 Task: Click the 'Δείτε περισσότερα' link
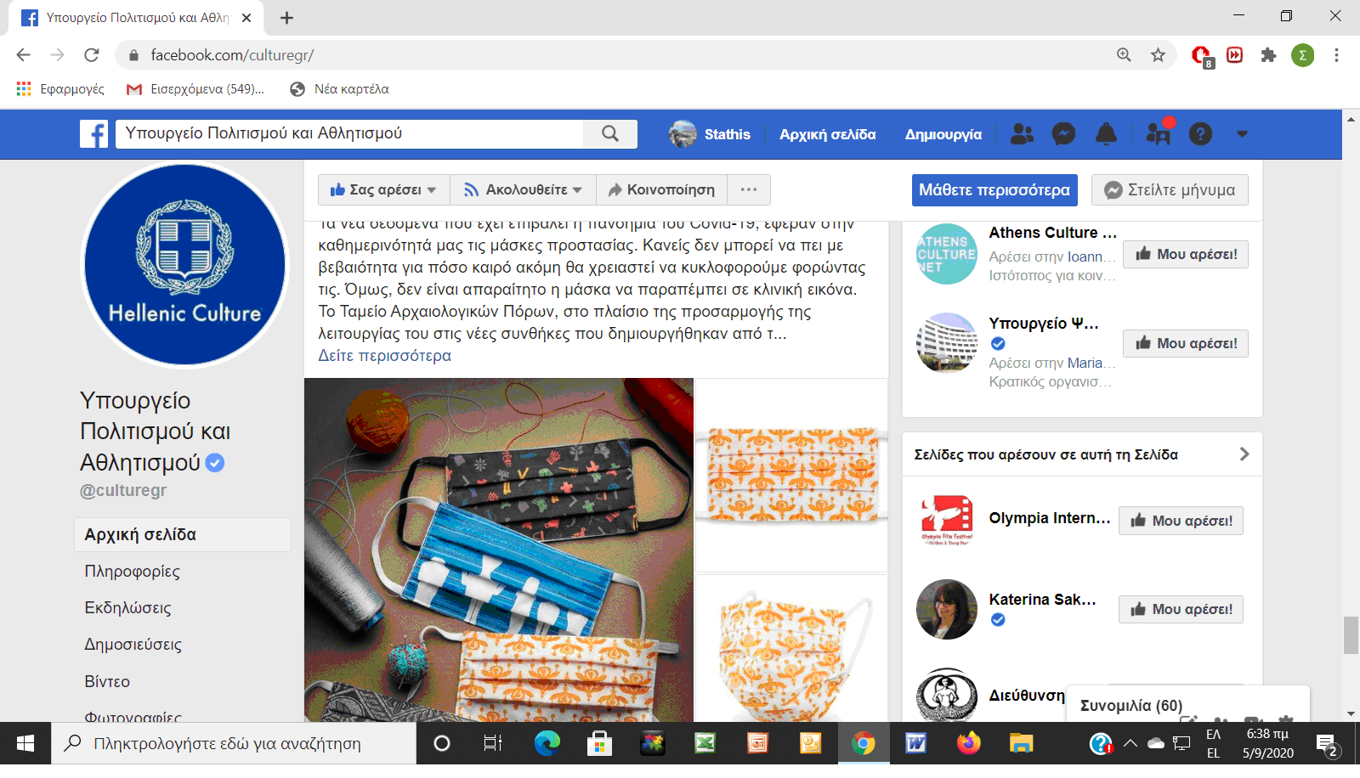point(384,356)
